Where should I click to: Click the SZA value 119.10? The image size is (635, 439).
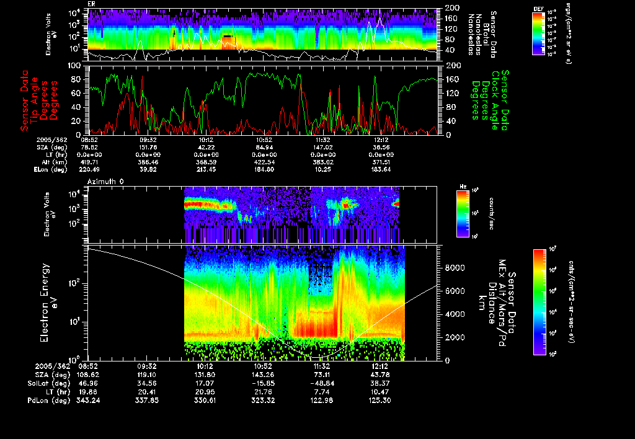point(147,375)
